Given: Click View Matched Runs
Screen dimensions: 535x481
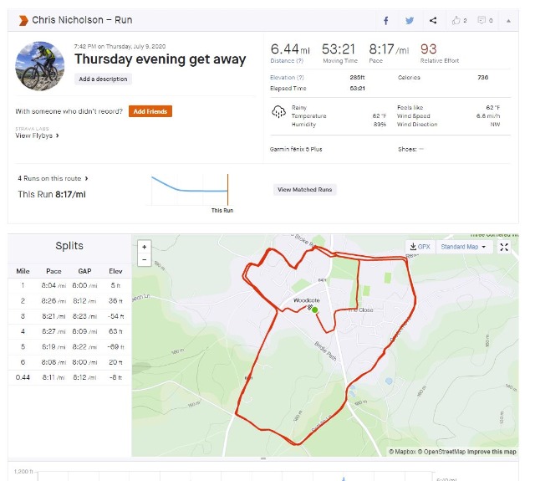Looking at the screenshot, I should (304, 189).
